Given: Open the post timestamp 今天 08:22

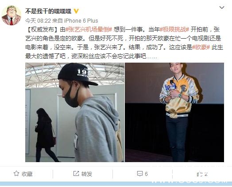Looking at the screenshot, I should click(38, 20).
